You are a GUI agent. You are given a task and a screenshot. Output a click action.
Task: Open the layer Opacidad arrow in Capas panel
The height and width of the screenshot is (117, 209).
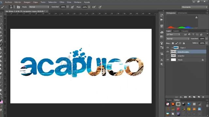click(x=206, y=39)
